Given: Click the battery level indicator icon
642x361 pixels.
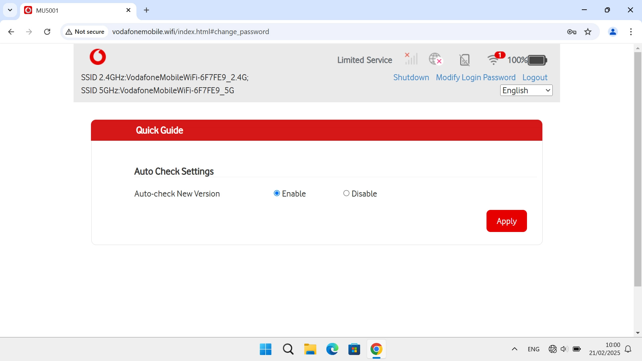Looking at the screenshot, I should 537,60.
